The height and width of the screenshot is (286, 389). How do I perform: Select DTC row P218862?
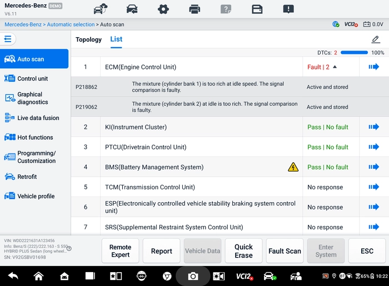tap(230, 87)
